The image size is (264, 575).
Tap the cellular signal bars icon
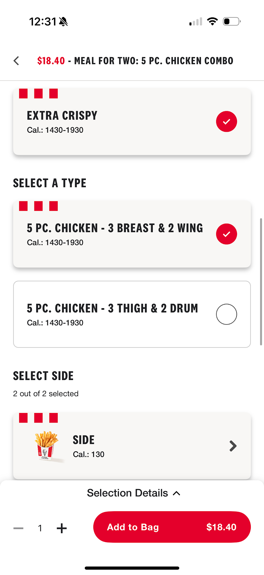(196, 22)
